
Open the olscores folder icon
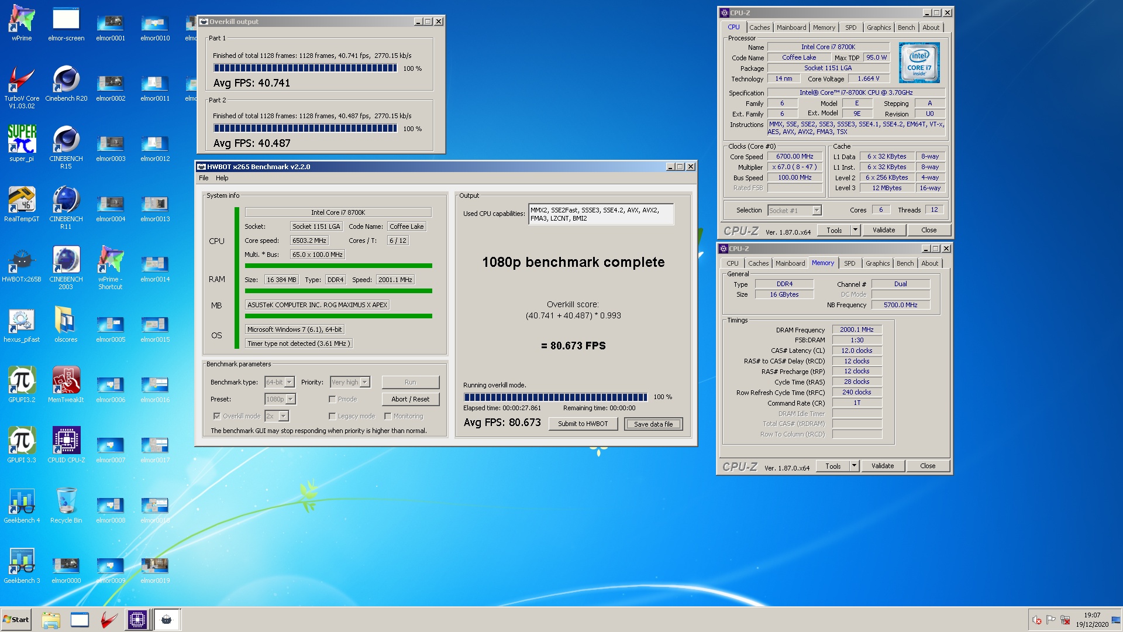66,324
